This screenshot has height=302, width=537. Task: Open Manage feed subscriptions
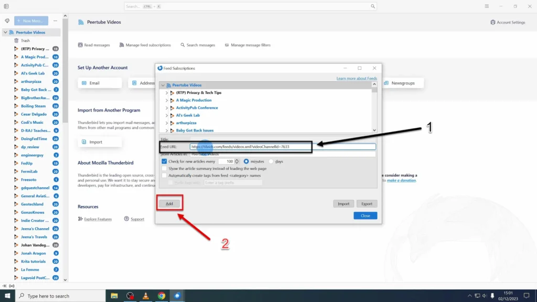pyautogui.click(x=145, y=45)
